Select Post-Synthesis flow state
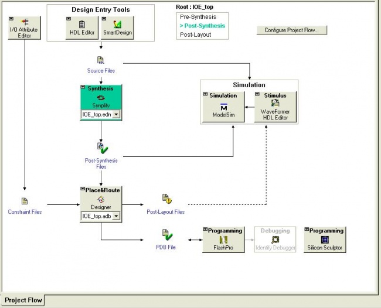 [202, 26]
